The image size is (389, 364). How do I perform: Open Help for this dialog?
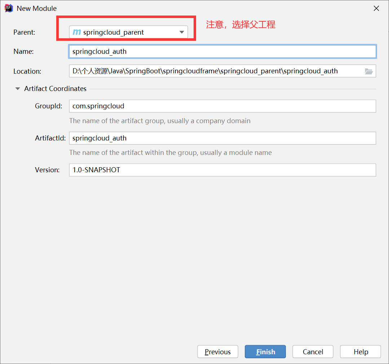(x=360, y=351)
